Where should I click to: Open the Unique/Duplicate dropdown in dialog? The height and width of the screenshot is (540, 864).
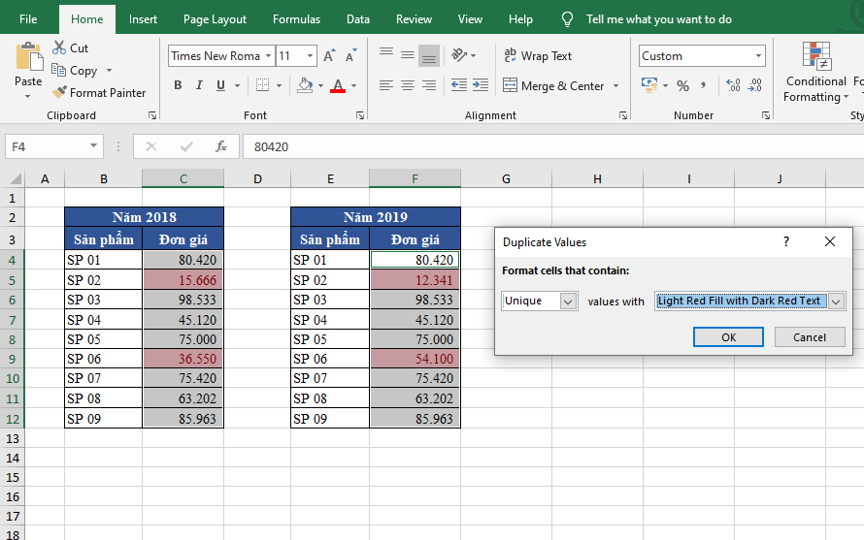[x=568, y=302]
